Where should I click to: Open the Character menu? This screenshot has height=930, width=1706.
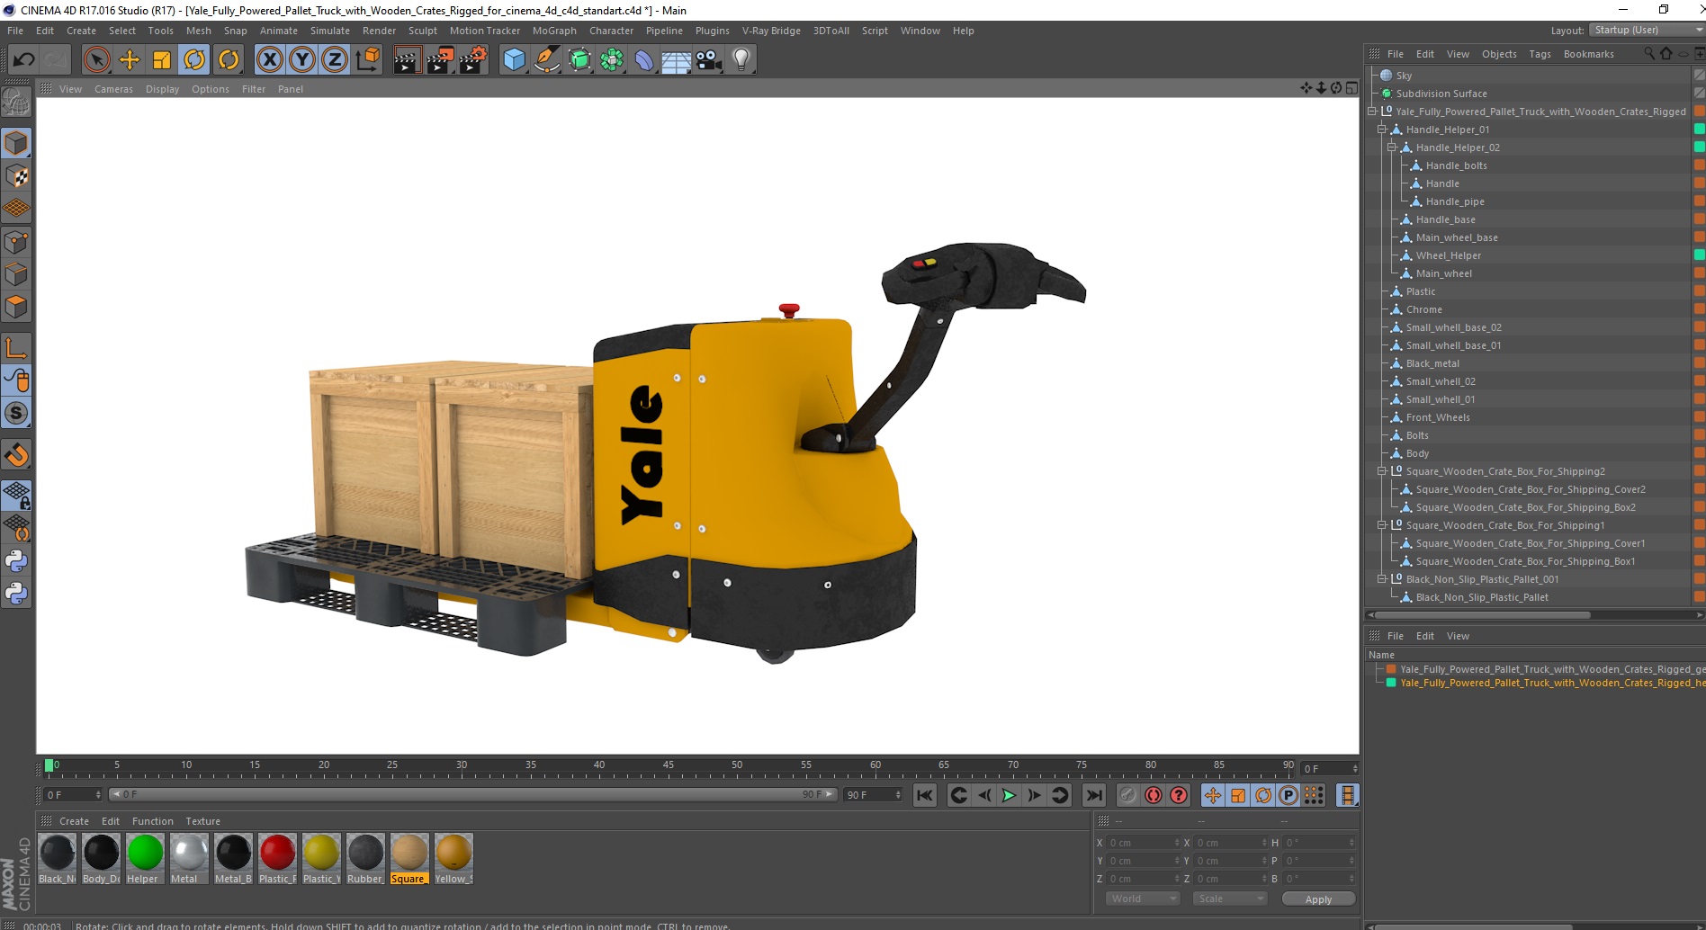pyautogui.click(x=612, y=31)
